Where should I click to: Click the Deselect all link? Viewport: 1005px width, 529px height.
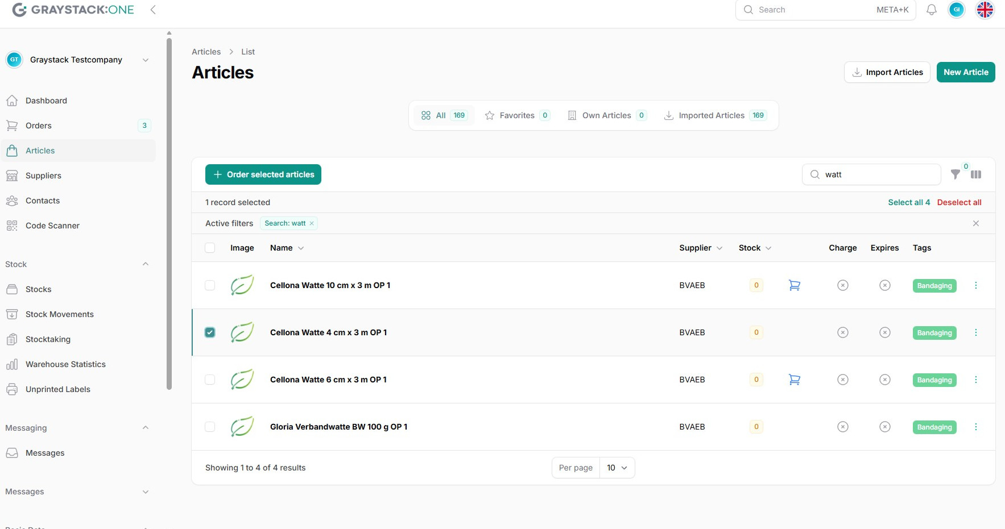[x=959, y=202]
